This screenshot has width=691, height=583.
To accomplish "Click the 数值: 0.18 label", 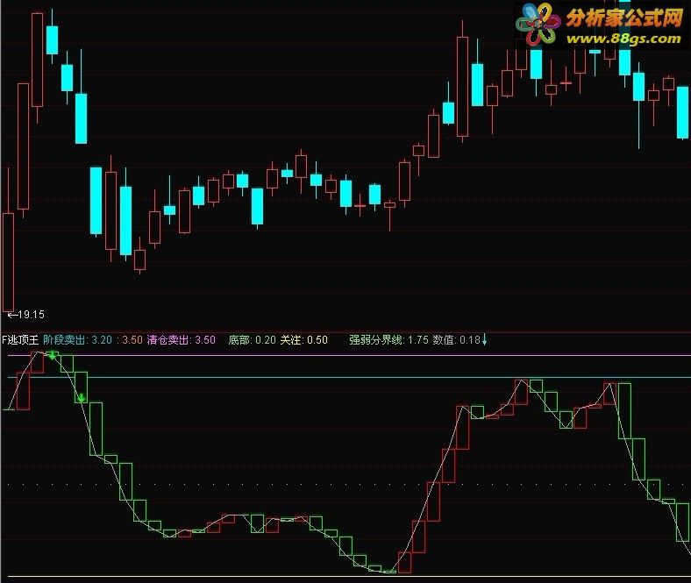I will click(456, 340).
